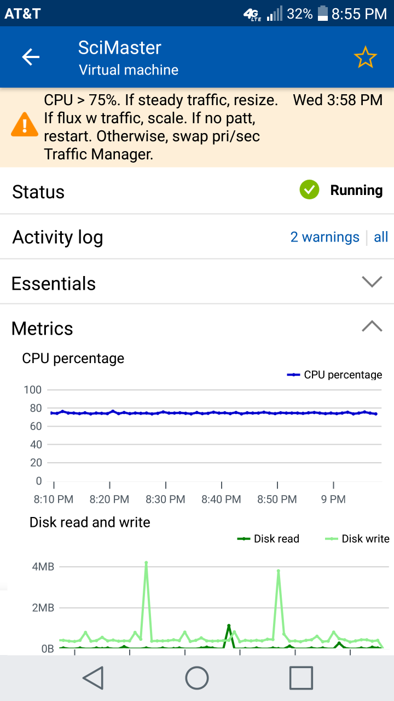The height and width of the screenshot is (701, 394).
Task: Collapse the Metrics section
Action: [372, 326]
